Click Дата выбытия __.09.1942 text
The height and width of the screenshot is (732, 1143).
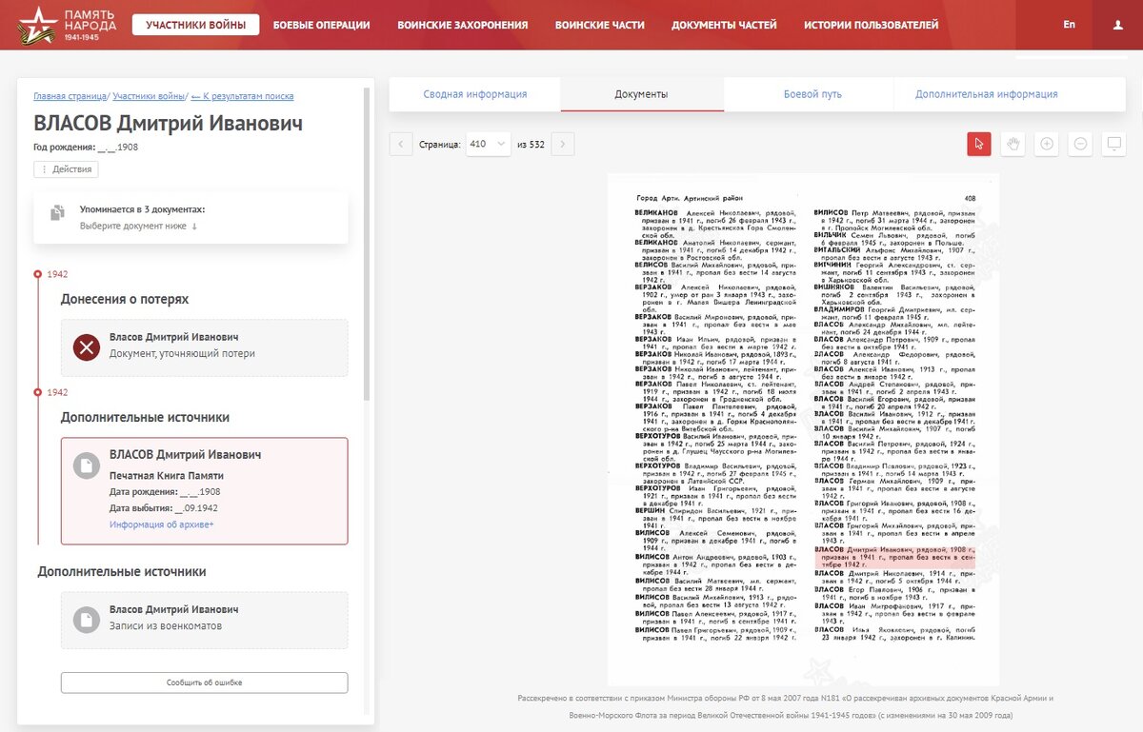click(x=164, y=508)
